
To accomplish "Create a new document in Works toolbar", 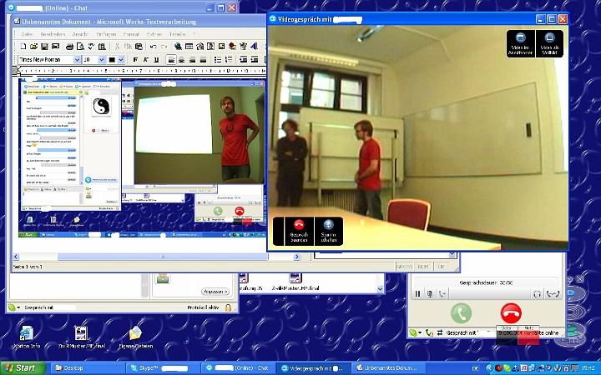I will (23, 47).
